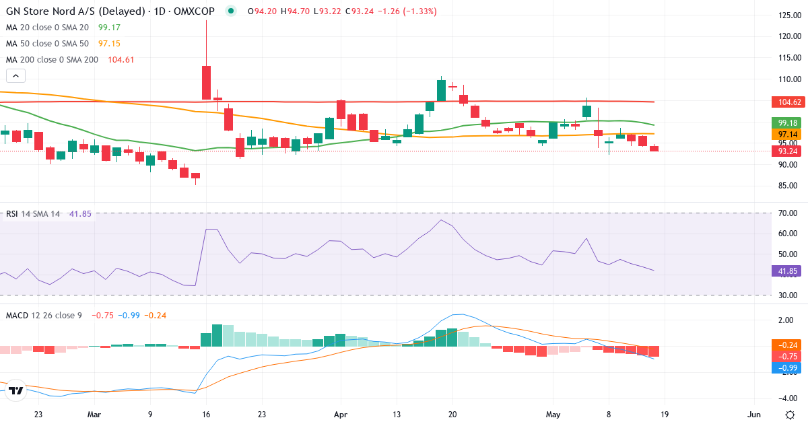The image size is (808, 424).
Task: Open chart settings gear icon
Action: 789,414
